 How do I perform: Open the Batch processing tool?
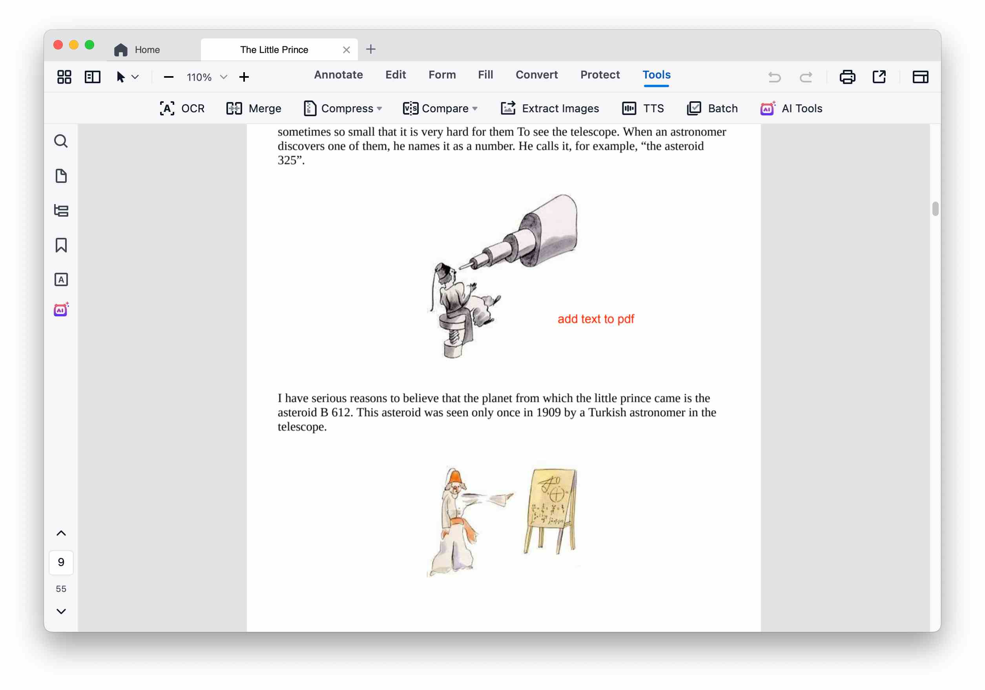pos(712,109)
